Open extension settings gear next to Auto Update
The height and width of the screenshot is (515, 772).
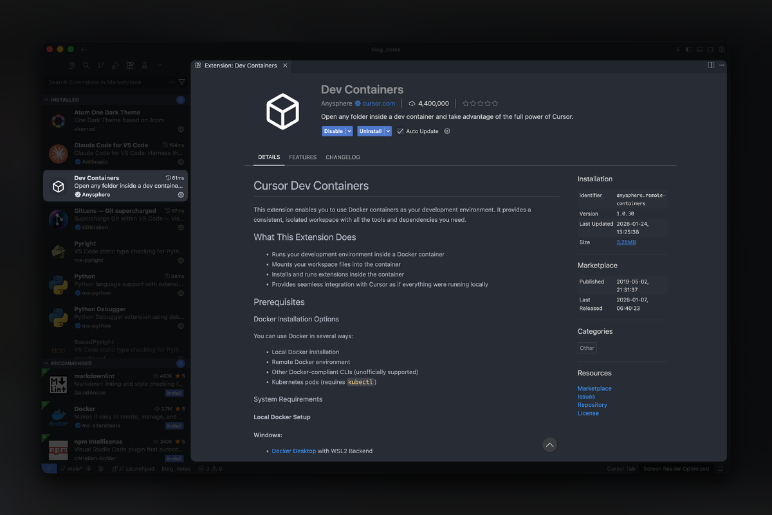coord(447,131)
